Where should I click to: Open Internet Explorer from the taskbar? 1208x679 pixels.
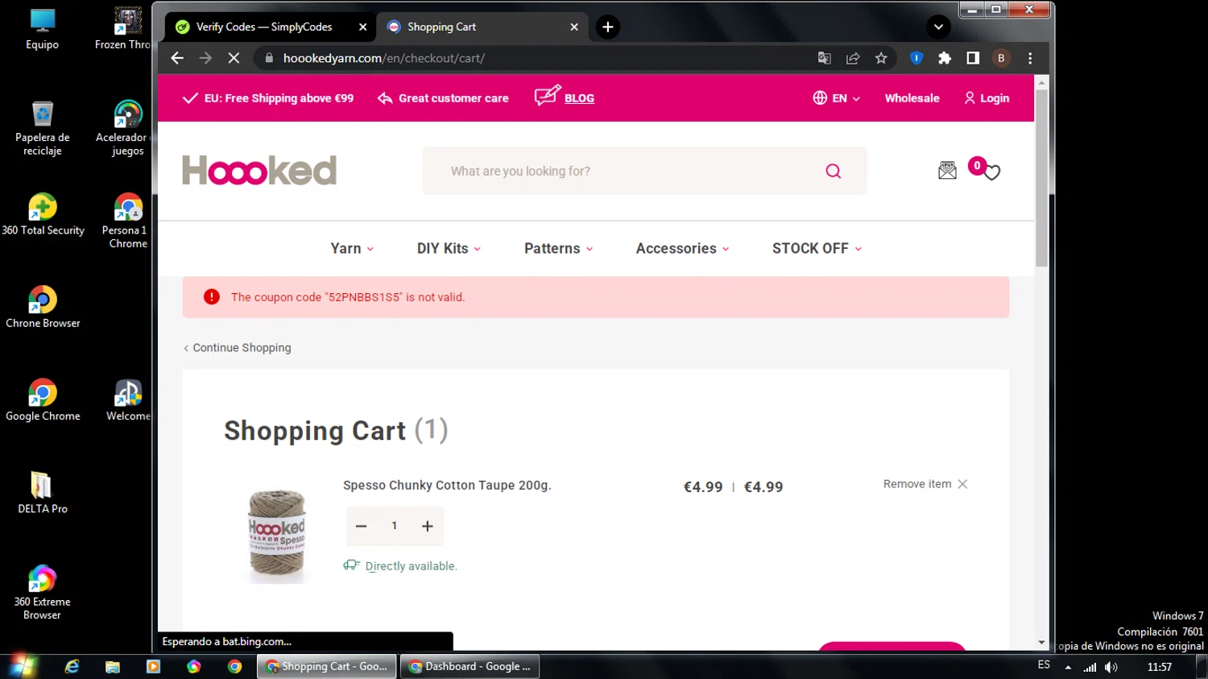[x=72, y=666]
